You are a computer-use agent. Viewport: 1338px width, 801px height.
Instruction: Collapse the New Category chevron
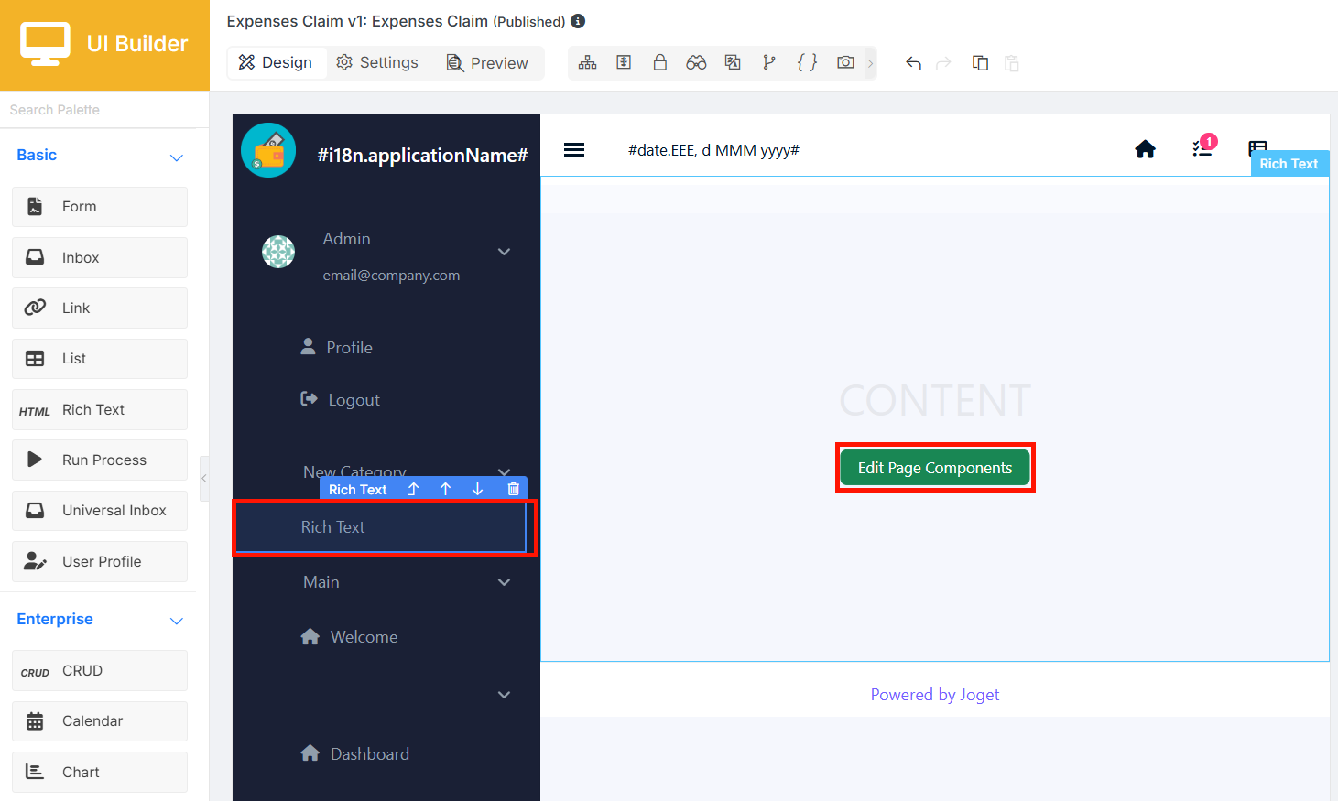click(x=504, y=472)
